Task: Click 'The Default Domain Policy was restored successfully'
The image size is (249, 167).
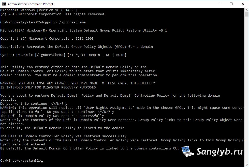Action: (52, 116)
